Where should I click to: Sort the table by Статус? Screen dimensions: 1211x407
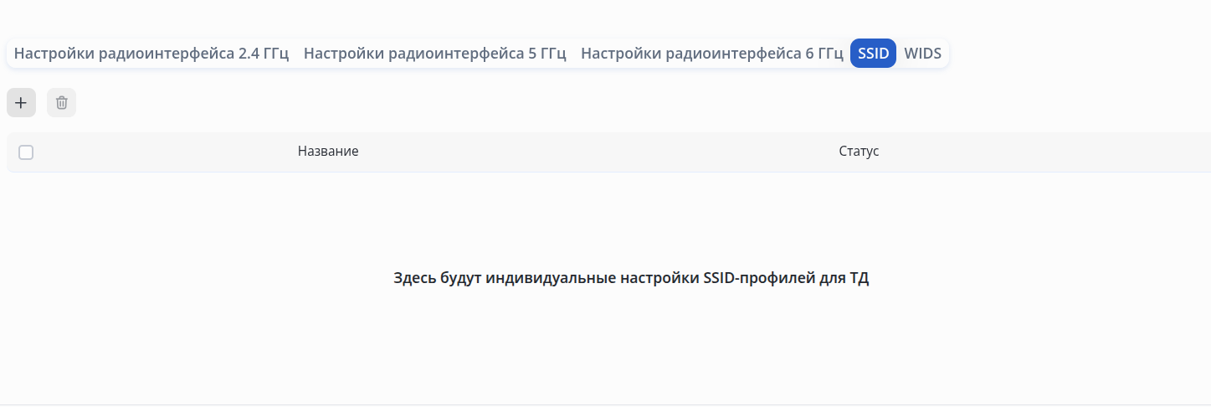pos(859,152)
